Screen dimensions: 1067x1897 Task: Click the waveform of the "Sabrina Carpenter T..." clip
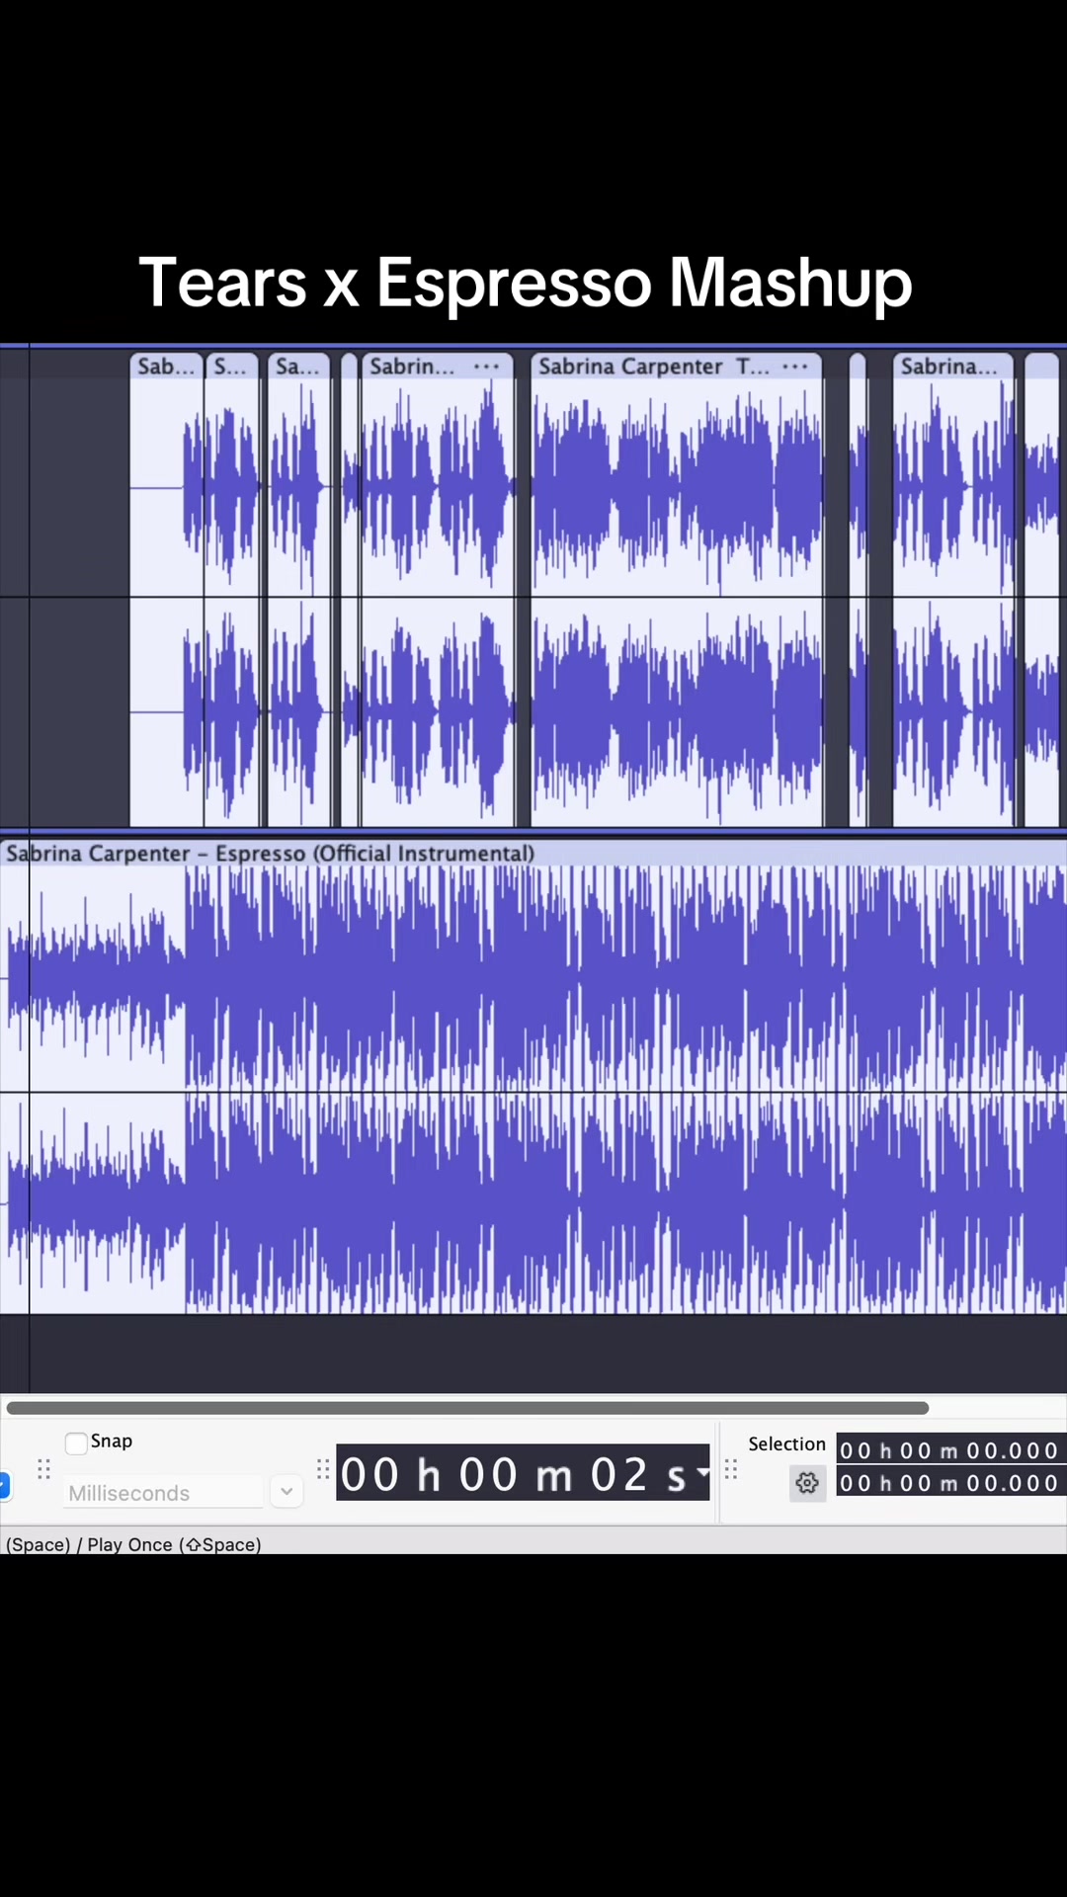click(x=677, y=603)
